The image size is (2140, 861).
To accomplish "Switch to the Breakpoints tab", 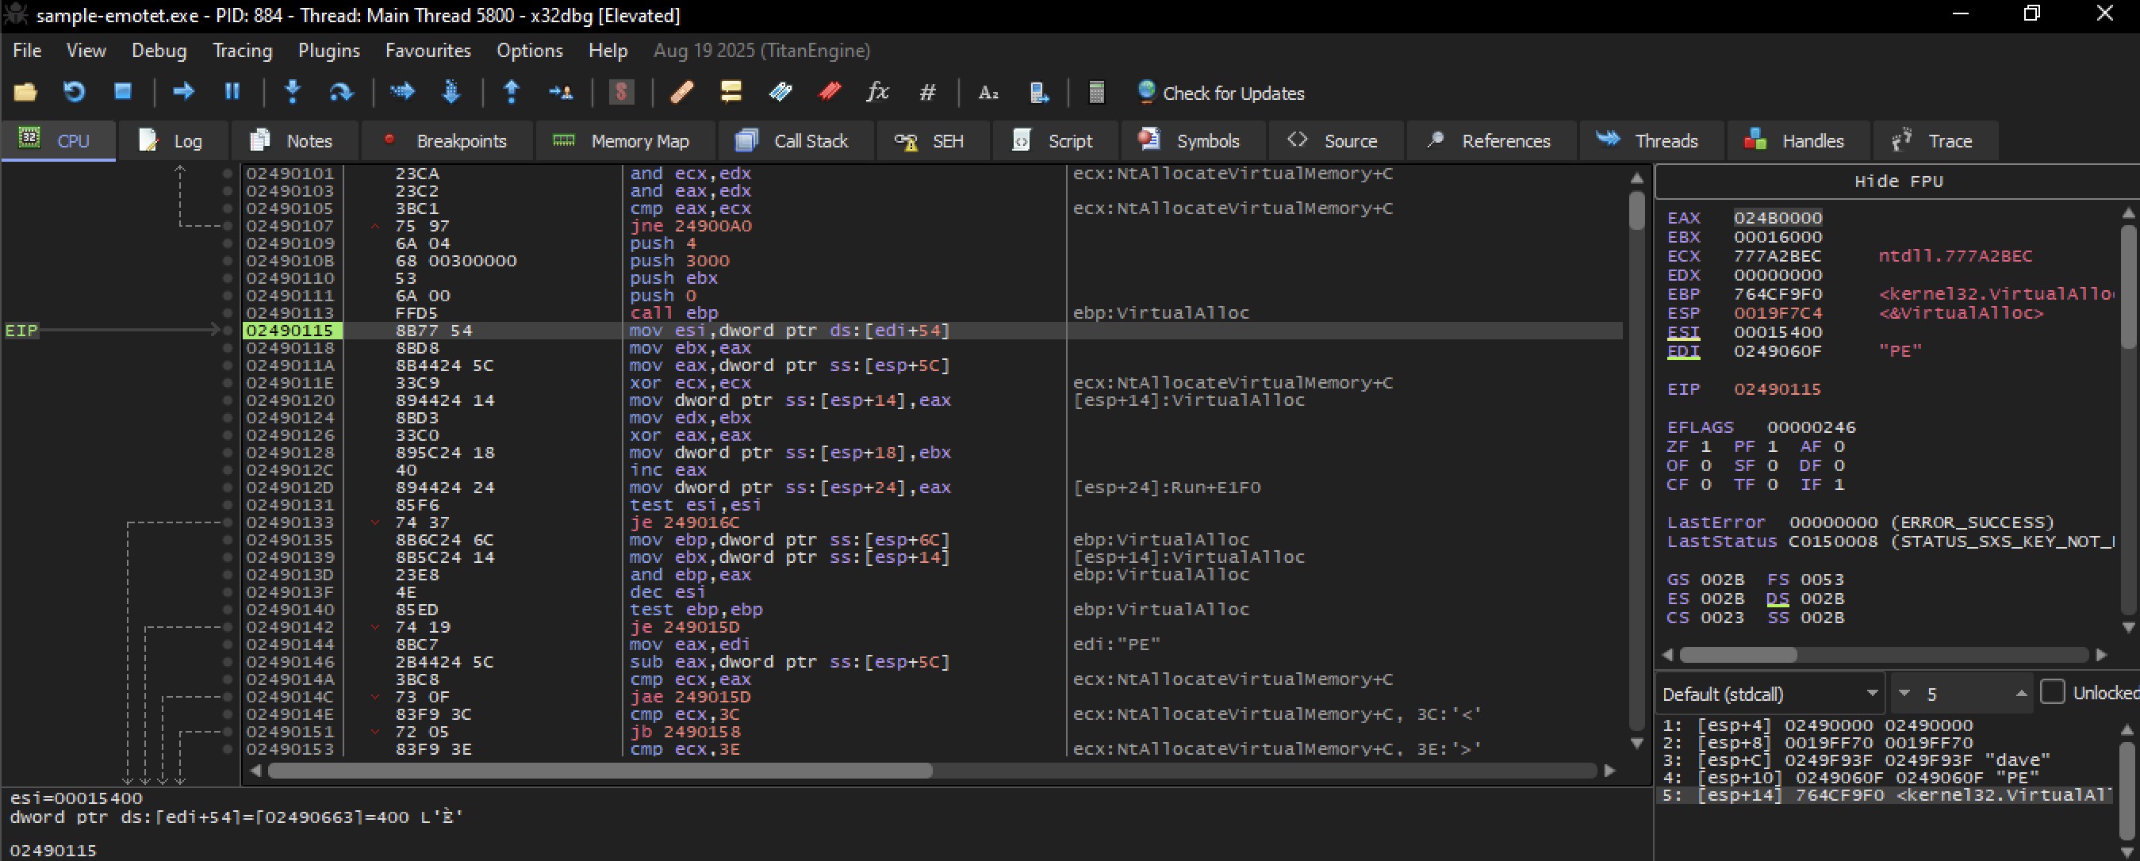I will [x=446, y=141].
